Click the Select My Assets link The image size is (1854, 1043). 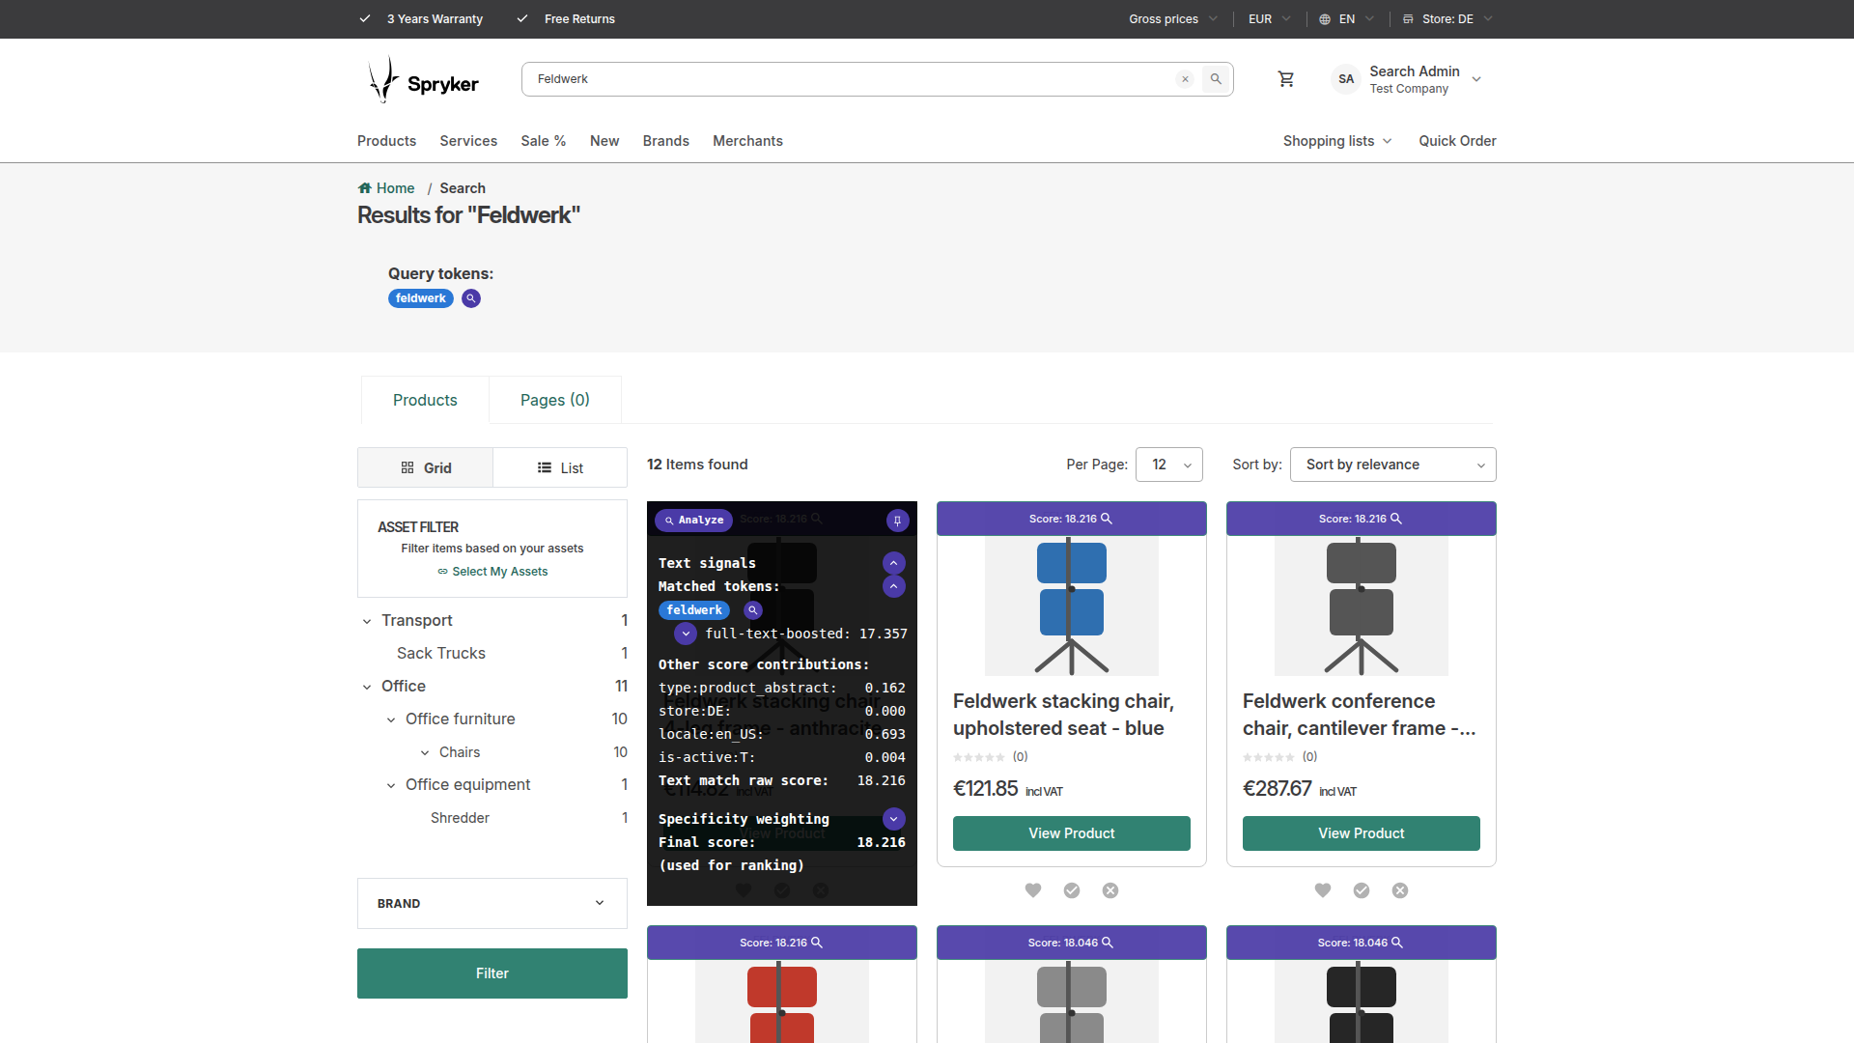492,572
